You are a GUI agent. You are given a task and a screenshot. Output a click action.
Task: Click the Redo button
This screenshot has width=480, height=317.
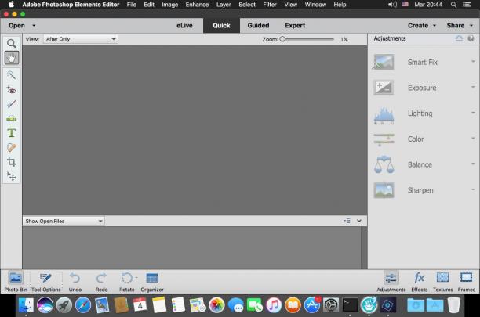pyautogui.click(x=101, y=282)
